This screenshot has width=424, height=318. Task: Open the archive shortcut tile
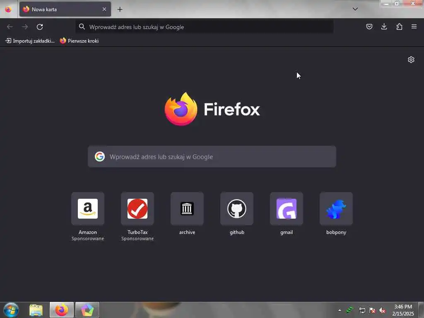(x=187, y=209)
